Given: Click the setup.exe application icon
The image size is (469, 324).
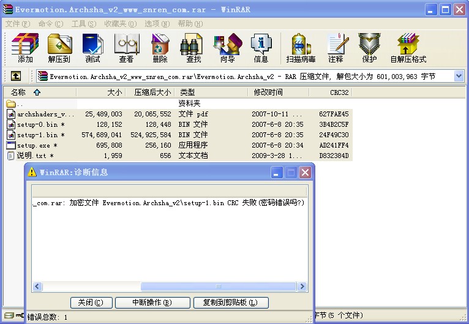Looking at the screenshot, I should [11, 145].
